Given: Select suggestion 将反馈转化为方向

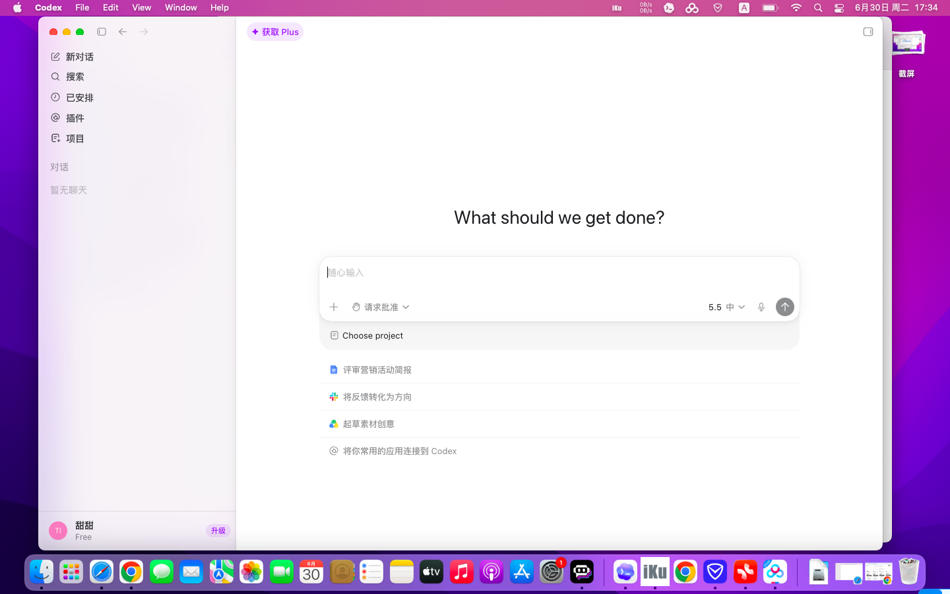Looking at the screenshot, I should 559,397.
